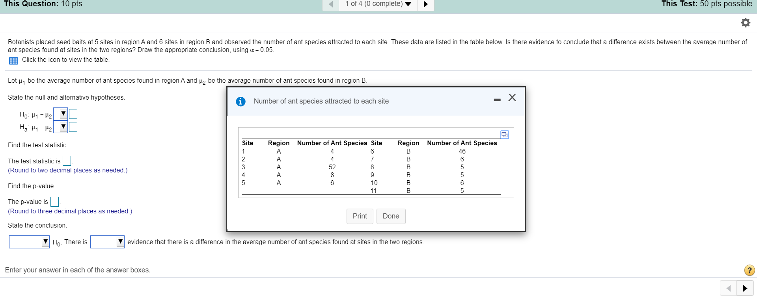The width and height of the screenshot is (757, 298).
Task: Go to next question arrow in header
Action: click(426, 4)
